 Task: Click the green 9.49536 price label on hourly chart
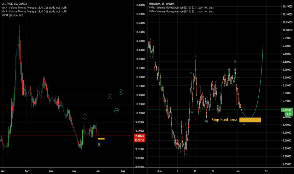tap(287, 110)
